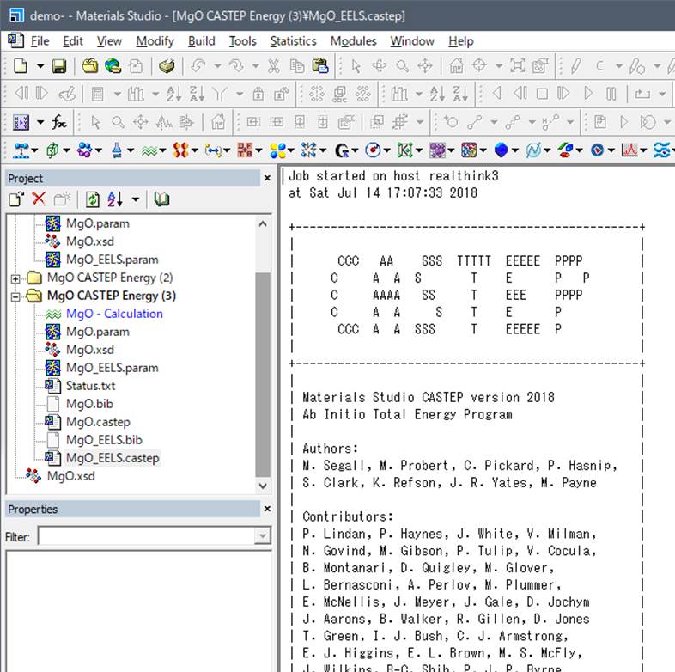
Task: Click the Open folder toolbar icon
Action: 89,66
